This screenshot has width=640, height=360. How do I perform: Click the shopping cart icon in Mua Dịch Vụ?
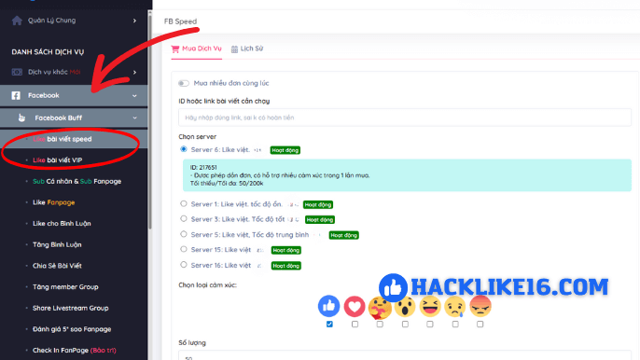[175, 49]
